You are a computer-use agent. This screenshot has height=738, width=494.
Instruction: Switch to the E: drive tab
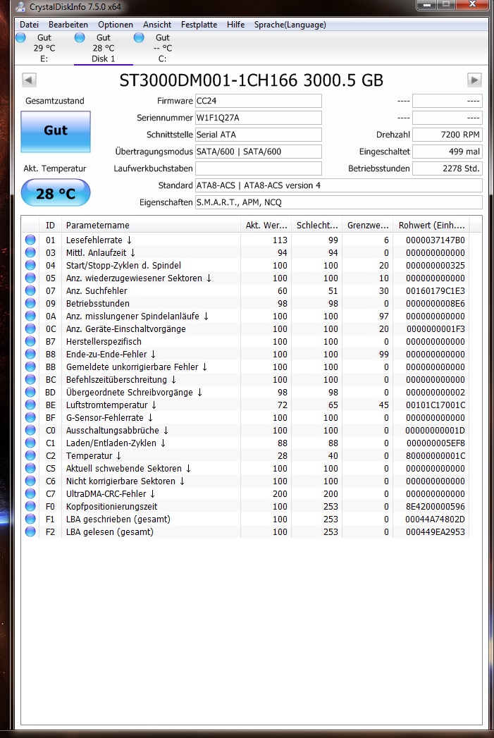click(44, 48)
